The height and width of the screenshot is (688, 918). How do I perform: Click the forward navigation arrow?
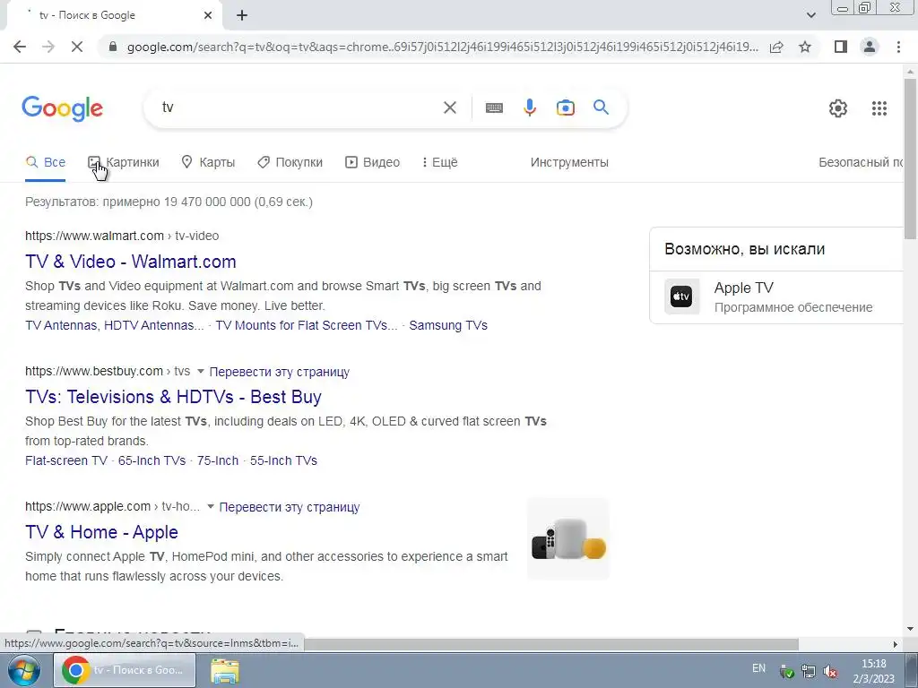coord(48,47)
